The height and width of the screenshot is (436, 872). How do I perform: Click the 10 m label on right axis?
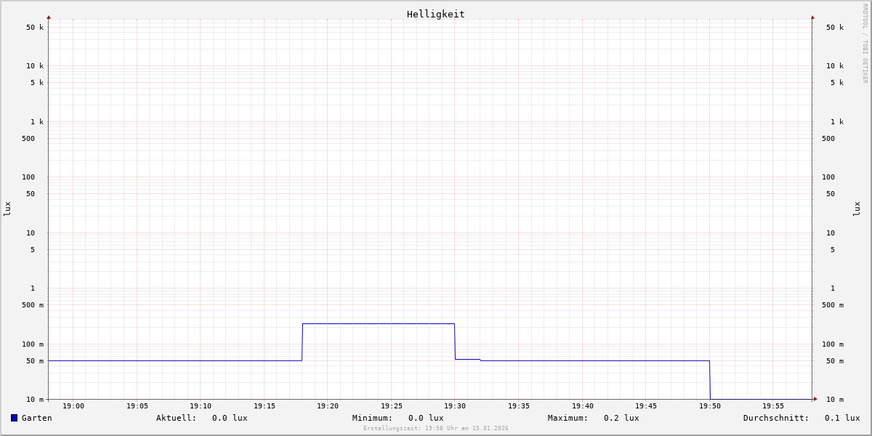point(835,400)
